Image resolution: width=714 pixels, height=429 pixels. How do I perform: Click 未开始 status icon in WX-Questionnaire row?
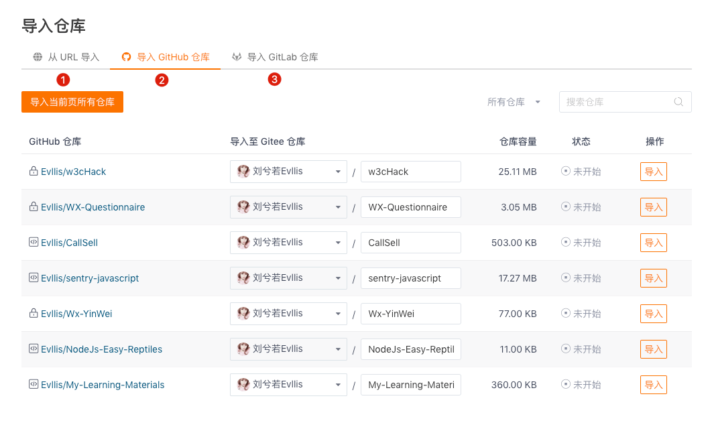pyautogui.click(x=566, y=206)
